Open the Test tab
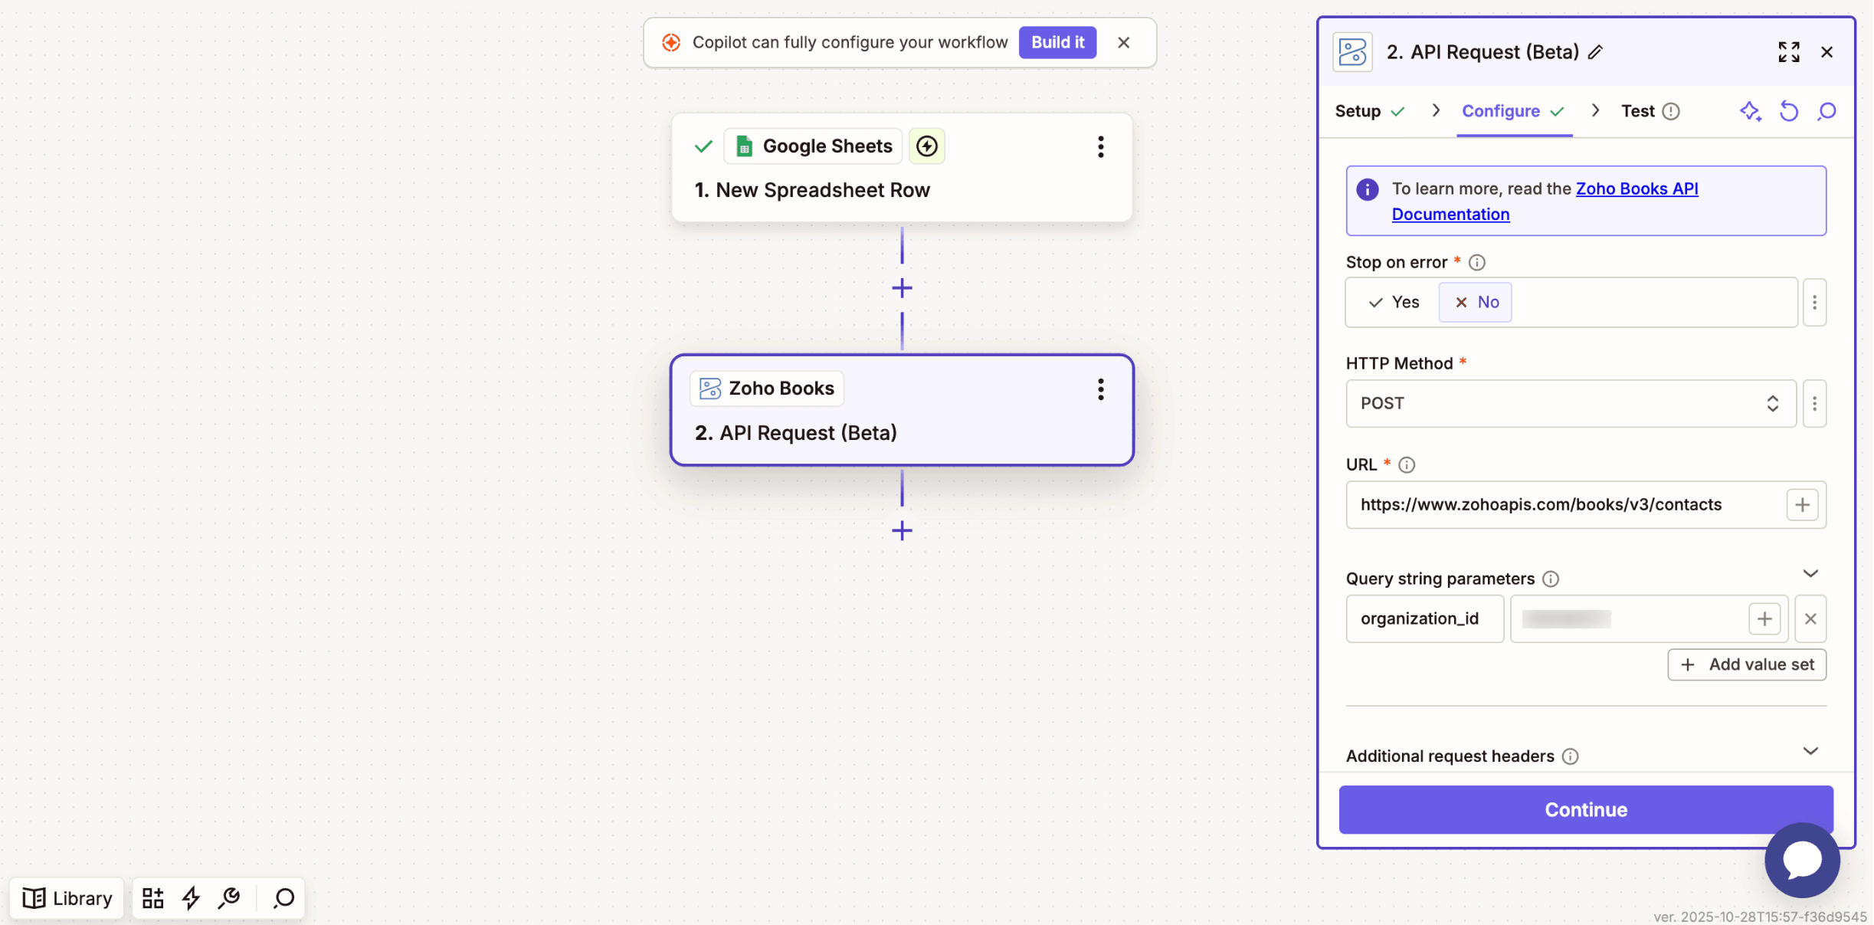The width and height of the screenshot is (1874, 925). coord(1639,111)
